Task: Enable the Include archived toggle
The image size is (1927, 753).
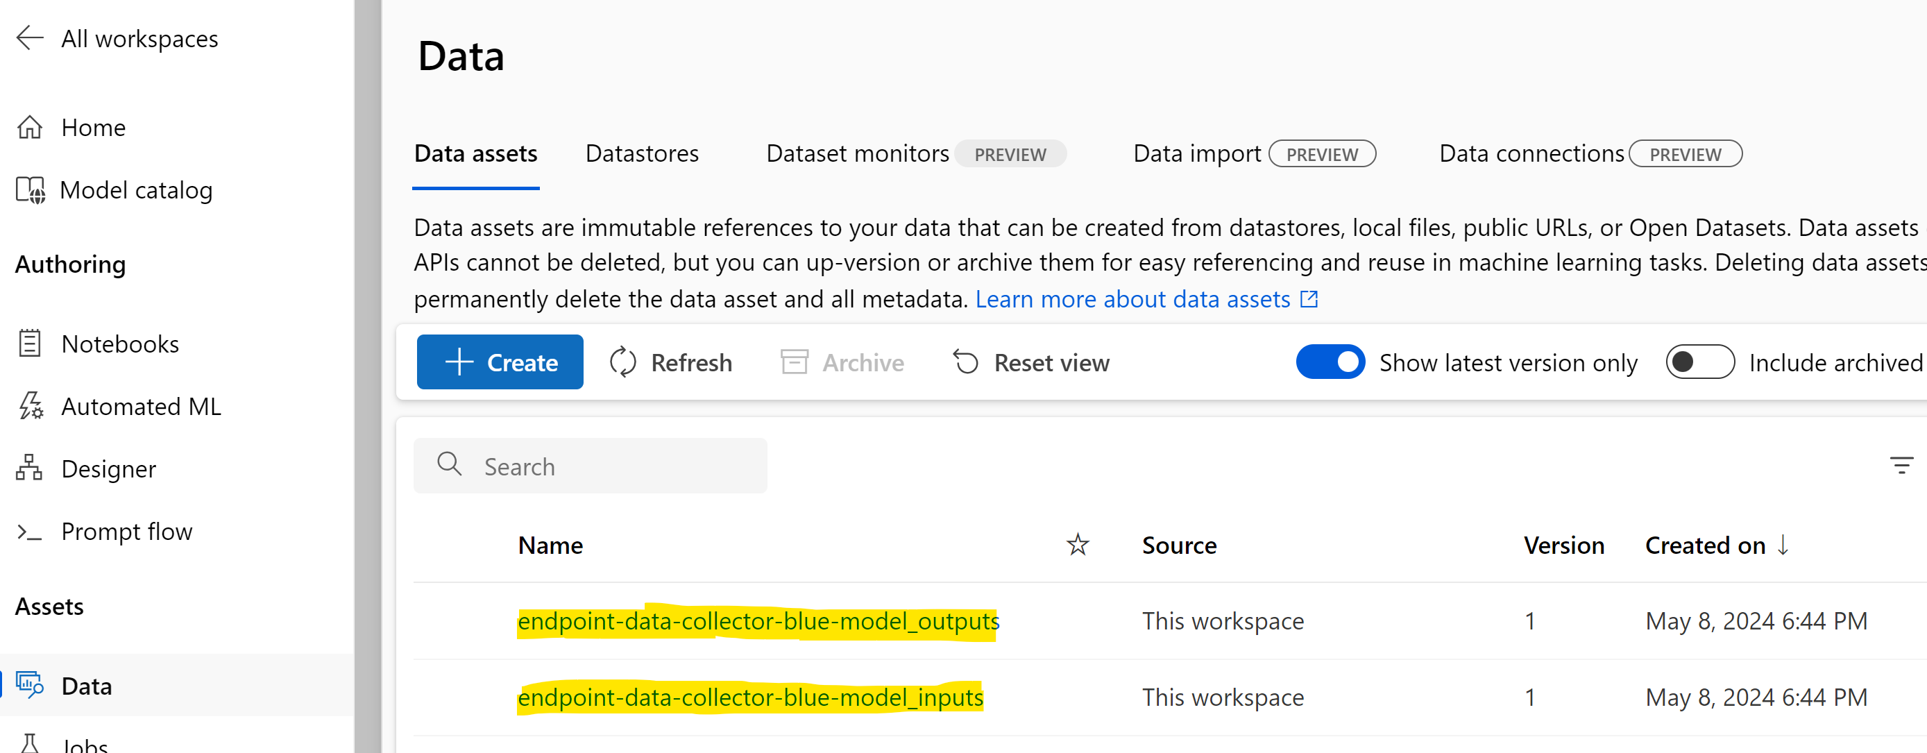Action: click(x=1699, y=362)
